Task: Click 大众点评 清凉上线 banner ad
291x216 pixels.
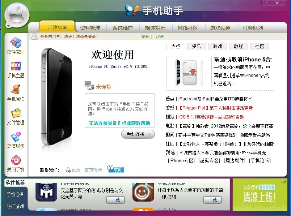Action: pos(260,195)
